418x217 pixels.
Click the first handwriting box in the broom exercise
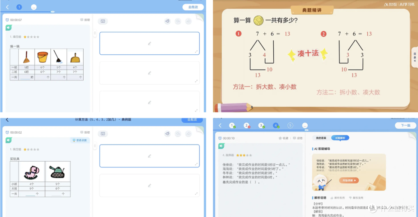tap(149, 43)
